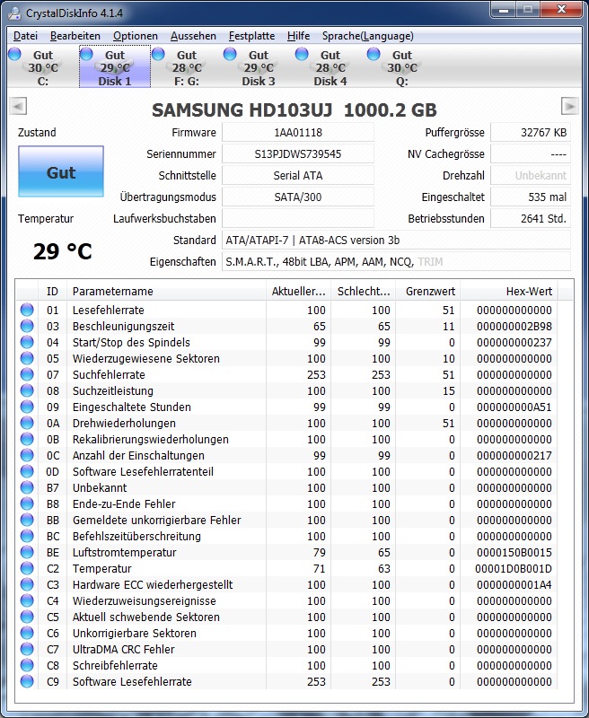Select hex value 00001D0B001D
Screen dimensions: 589x718
pos(513,568)
